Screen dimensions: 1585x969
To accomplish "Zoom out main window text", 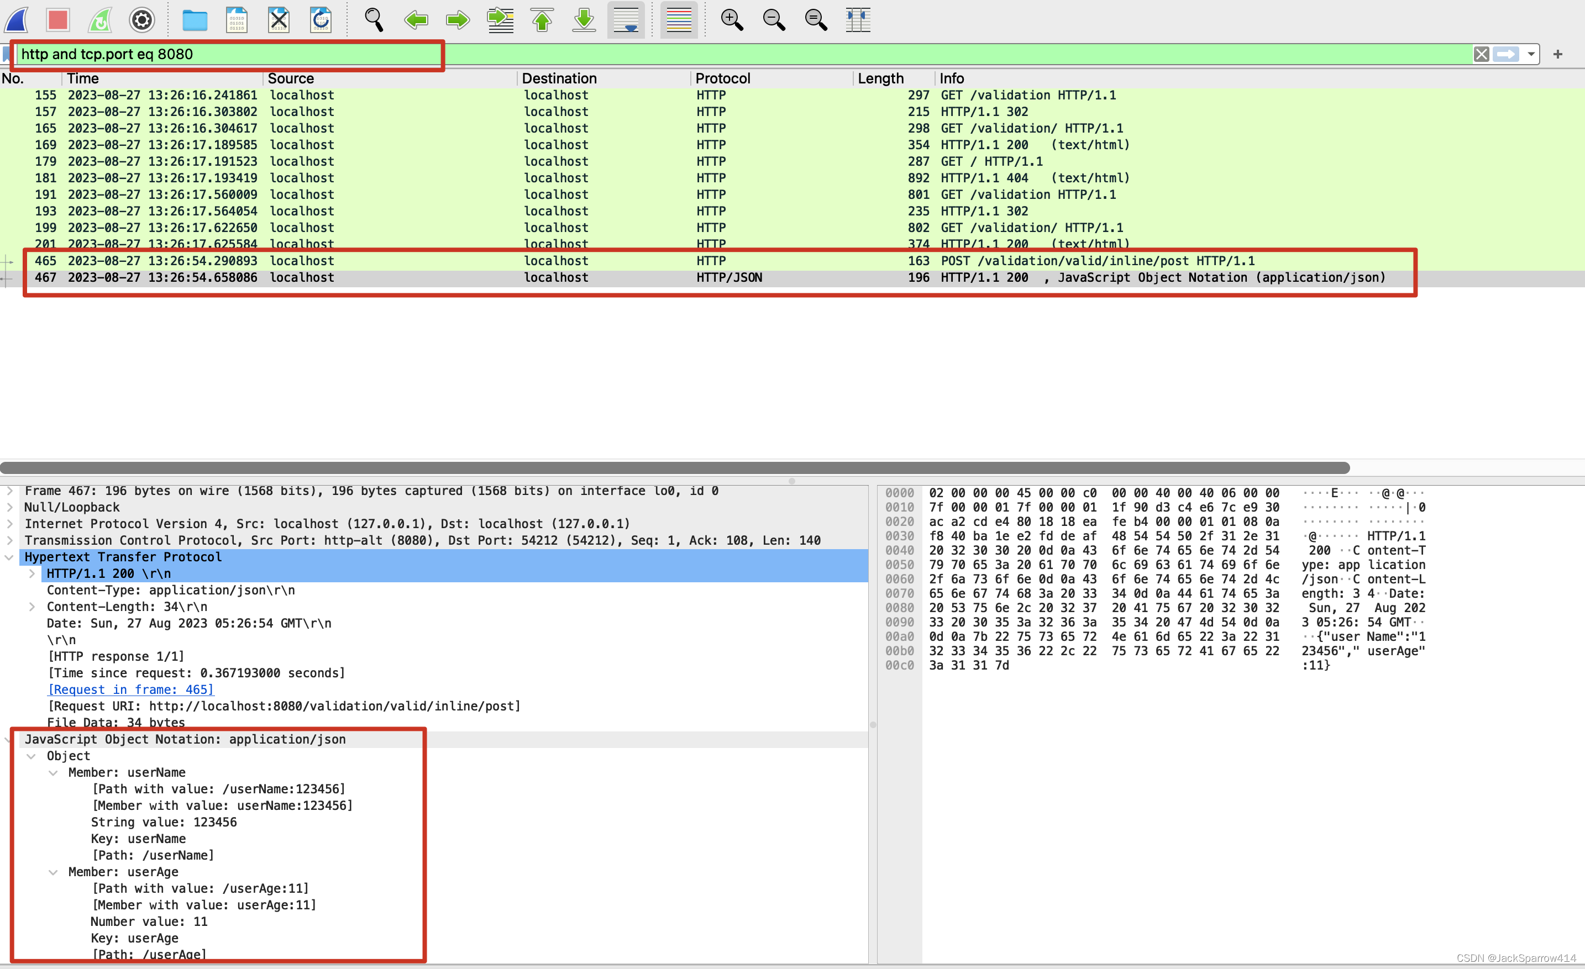I will point(774,20).
